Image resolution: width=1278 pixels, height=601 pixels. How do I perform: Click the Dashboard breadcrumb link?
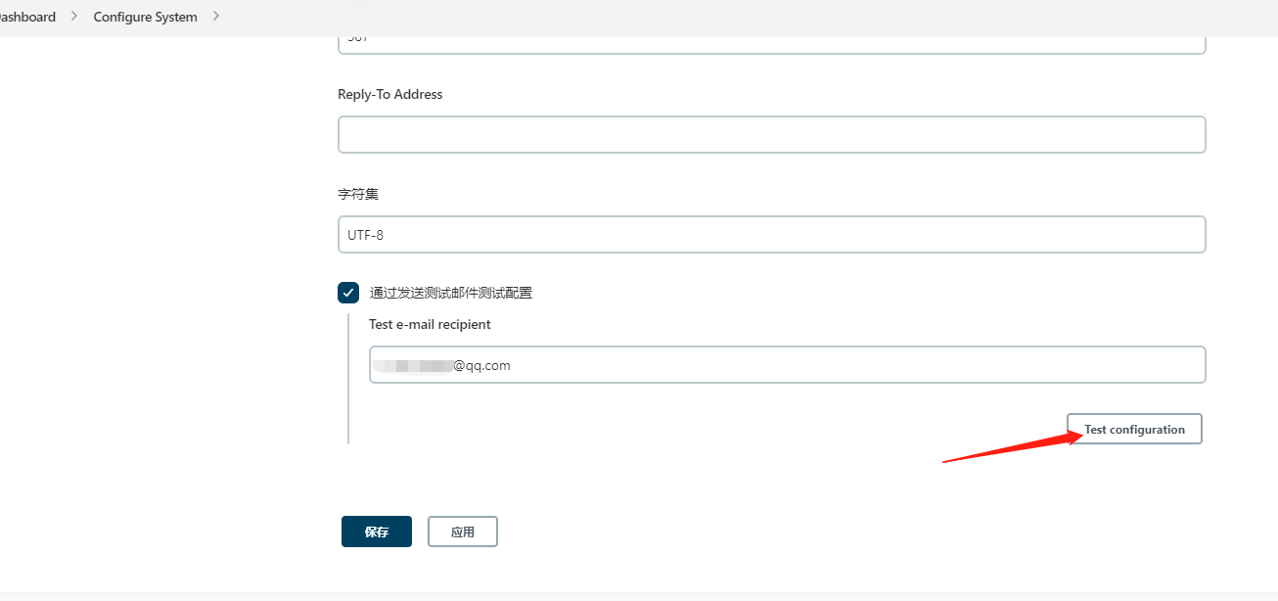point(27,17)
